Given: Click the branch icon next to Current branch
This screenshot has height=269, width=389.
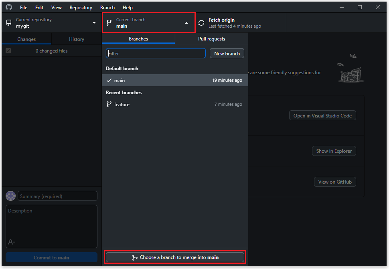Looking at the screenshot, I should (109, 23).
